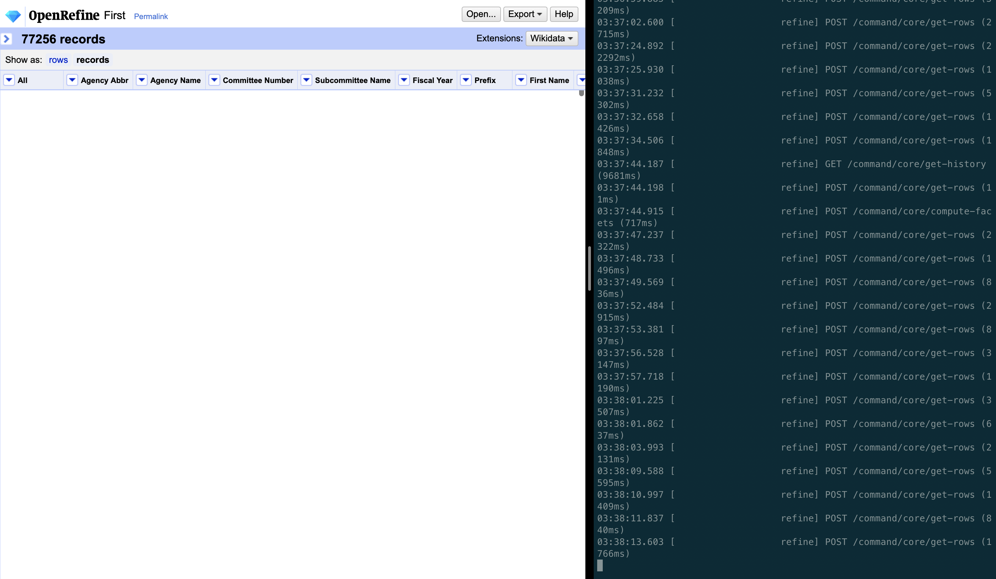The height and width of the screenshot is (579, 996).
Task: Click the Committee Number column header label
Action: pyautogui.click(x=258, y=80)
